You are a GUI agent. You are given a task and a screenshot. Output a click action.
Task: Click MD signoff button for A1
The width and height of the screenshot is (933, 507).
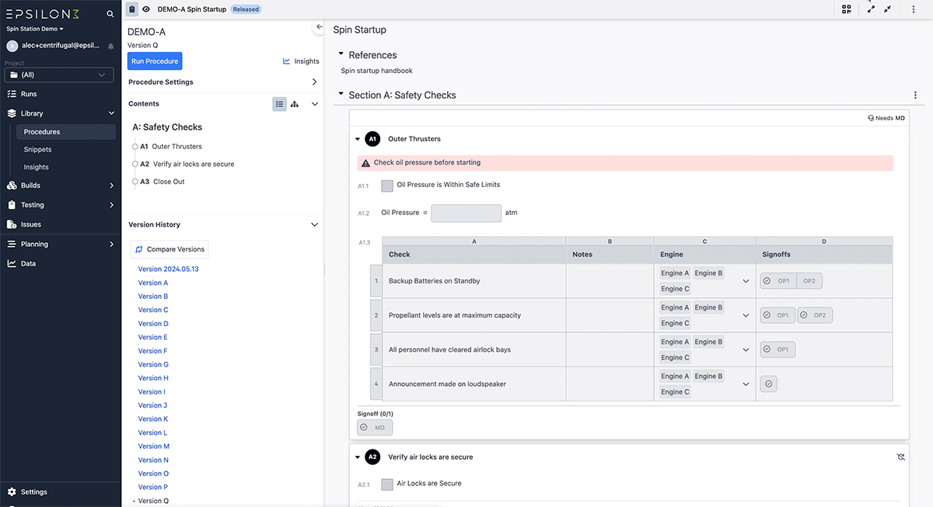(x=375, y=428)
